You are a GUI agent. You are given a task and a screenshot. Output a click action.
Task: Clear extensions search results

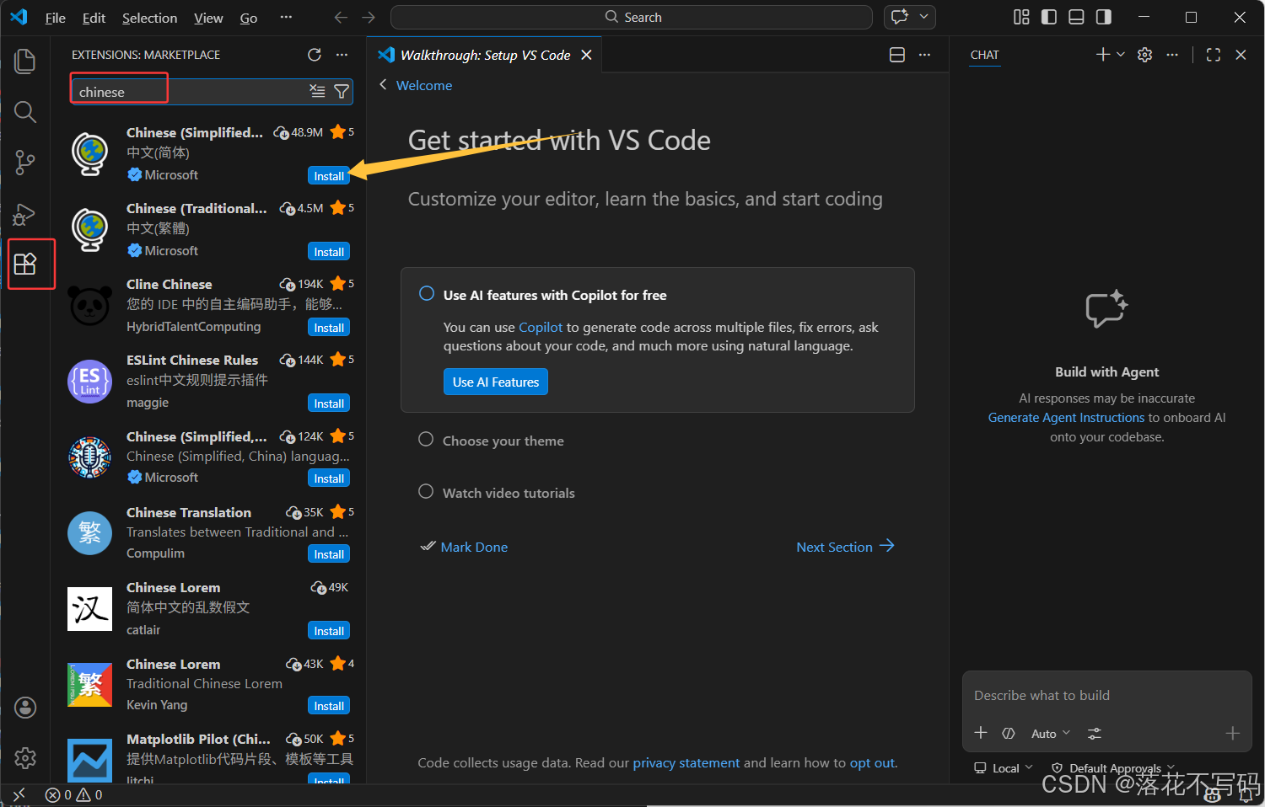pos(317,91)
